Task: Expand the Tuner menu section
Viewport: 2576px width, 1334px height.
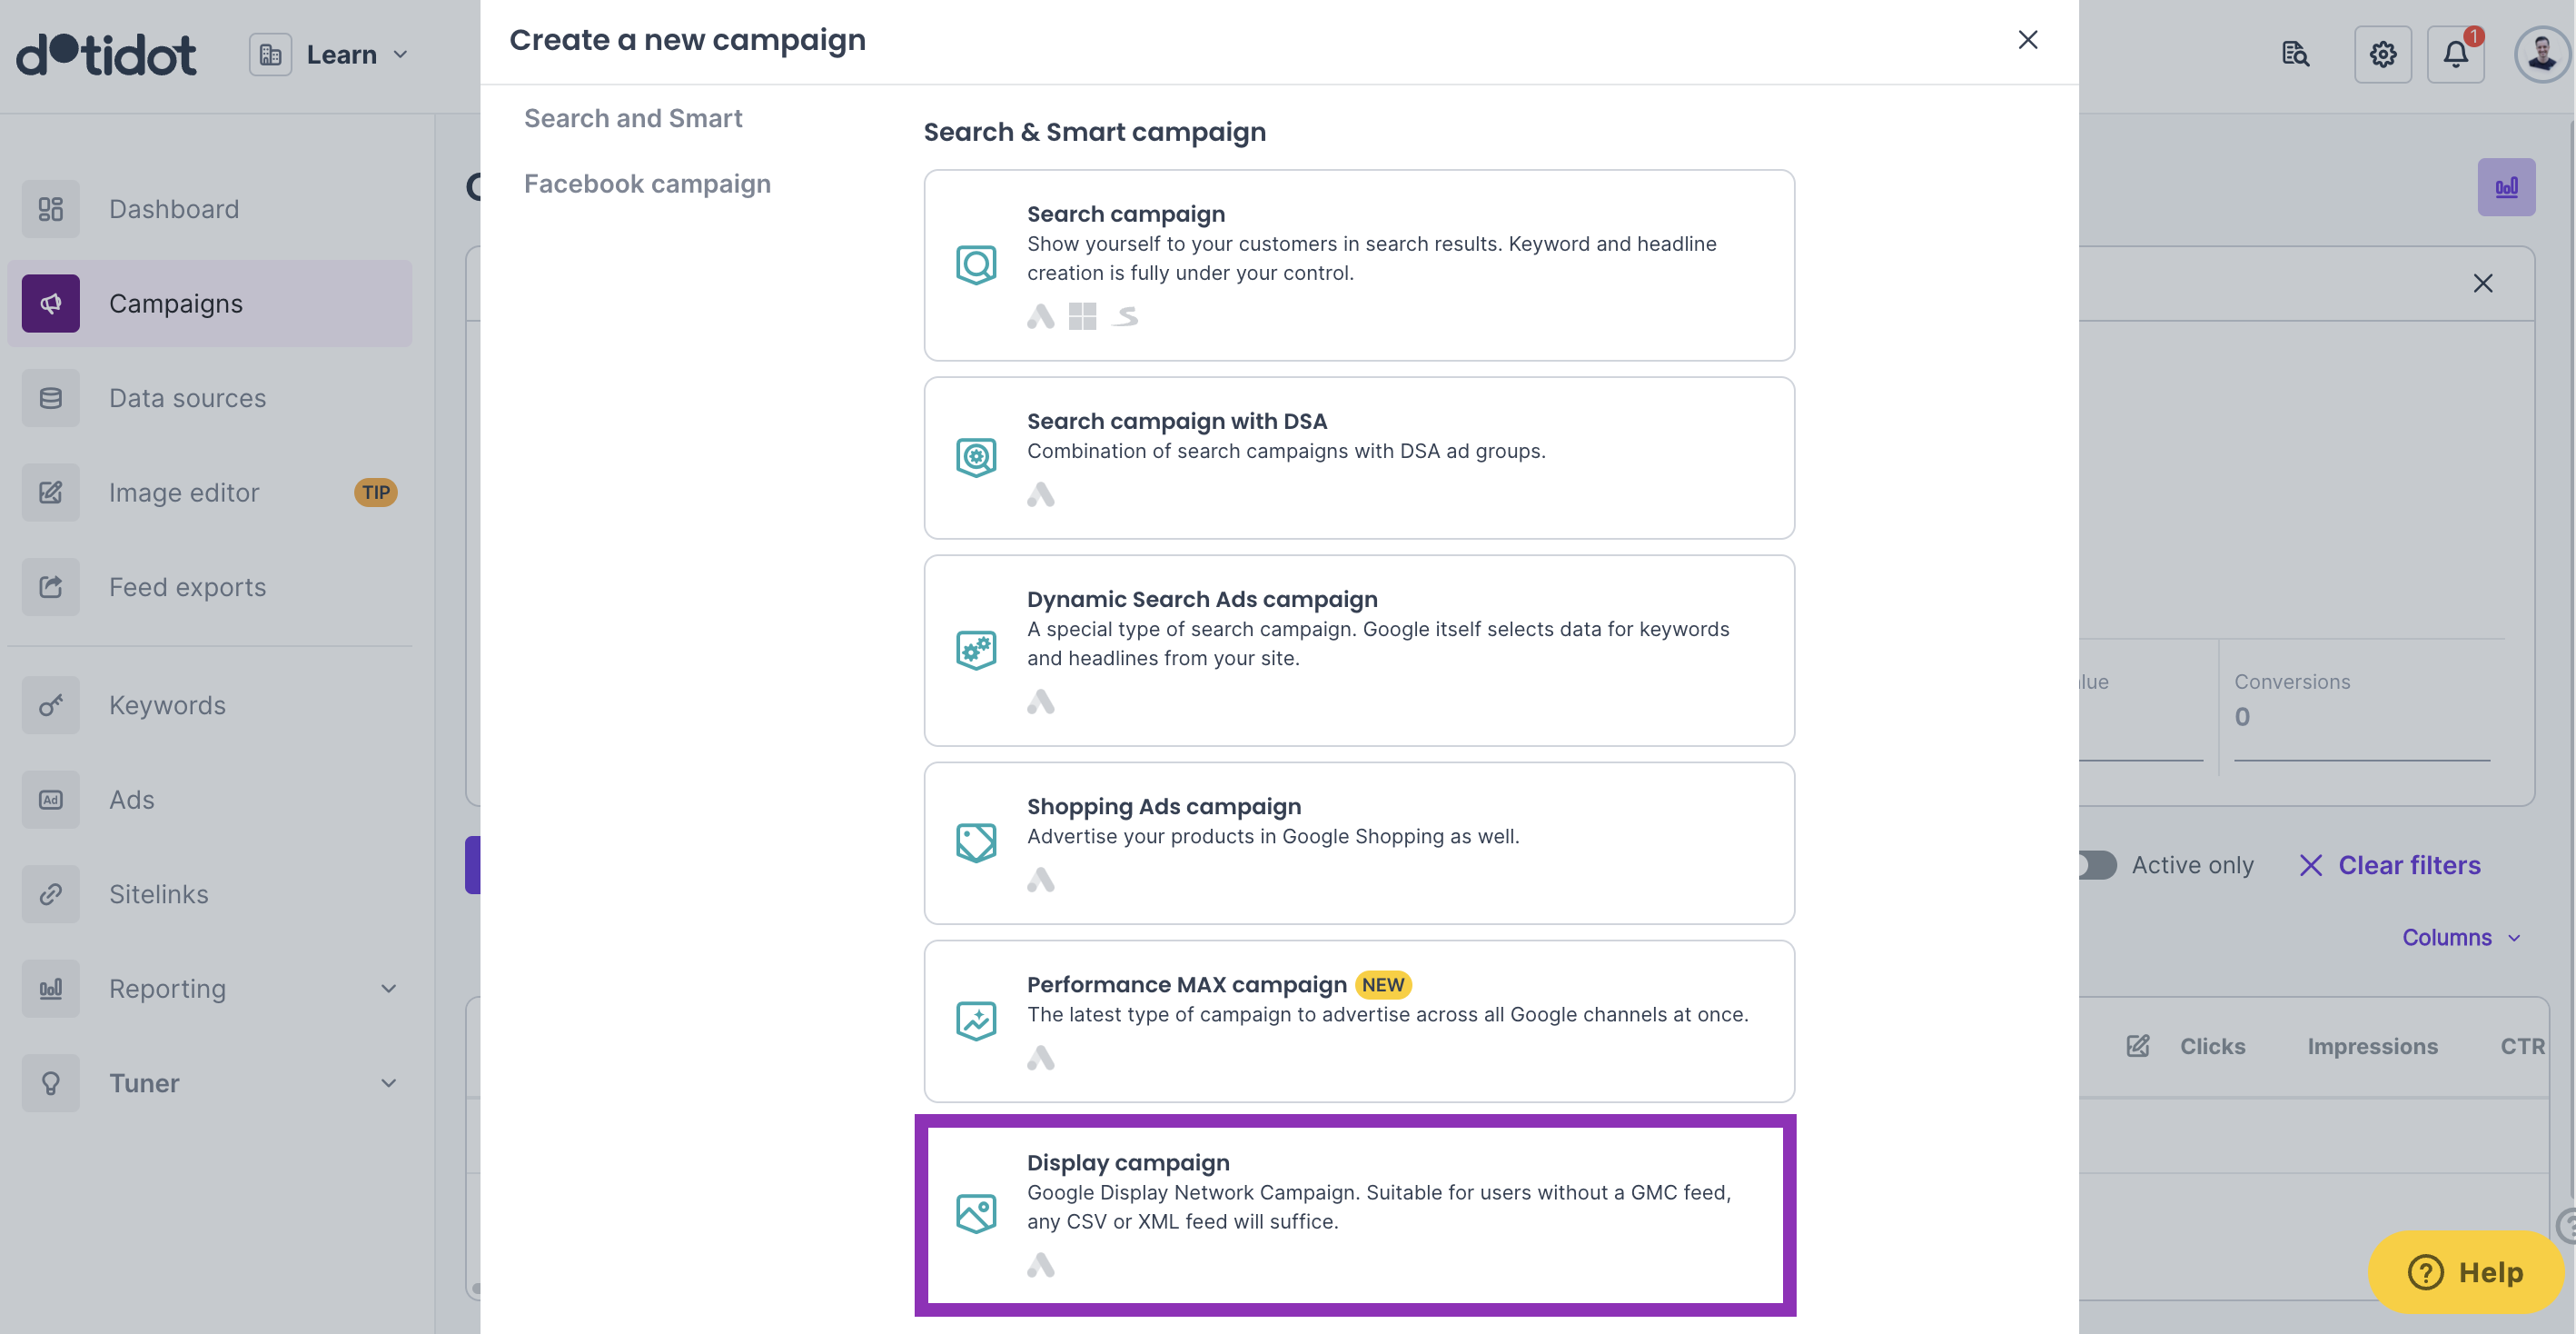Action: tap(388, 1083)
